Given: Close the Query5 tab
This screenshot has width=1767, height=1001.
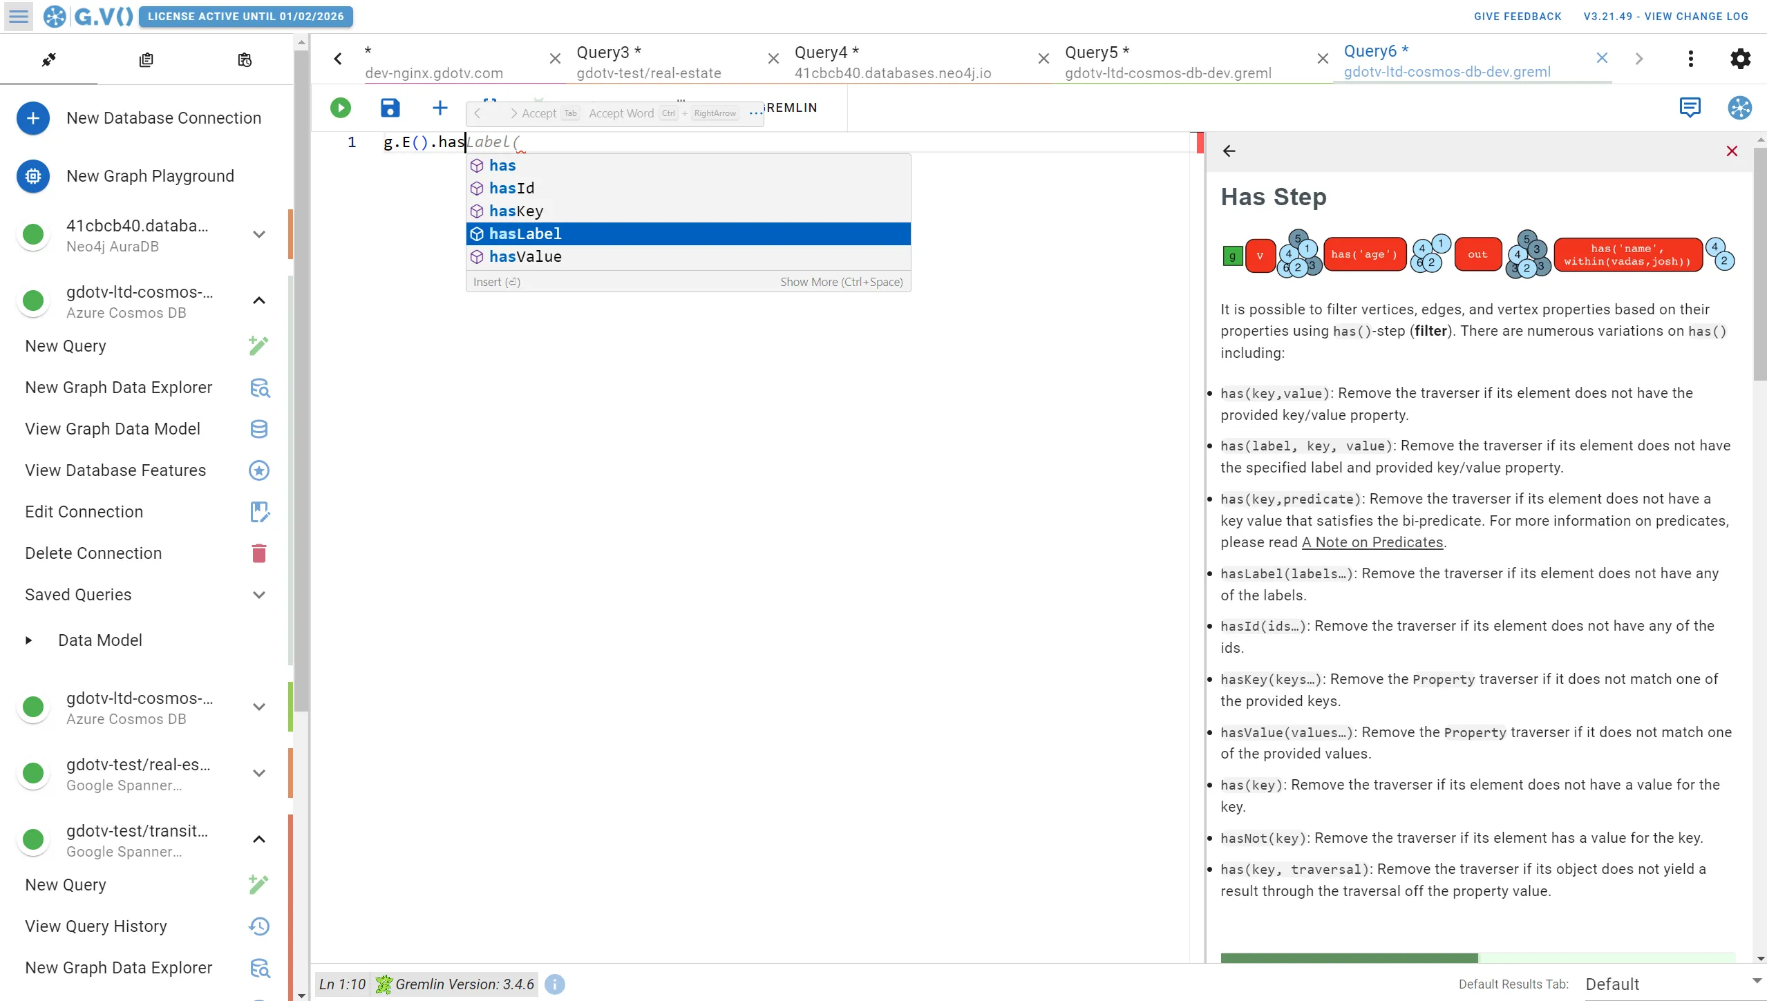Looking at the screenshot, I should (x=1322, y=59).
